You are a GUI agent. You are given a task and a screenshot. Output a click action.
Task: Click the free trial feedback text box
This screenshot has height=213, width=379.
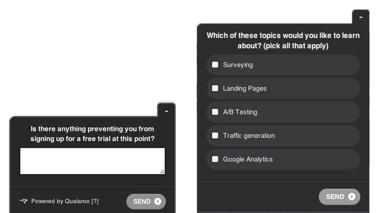92,161
